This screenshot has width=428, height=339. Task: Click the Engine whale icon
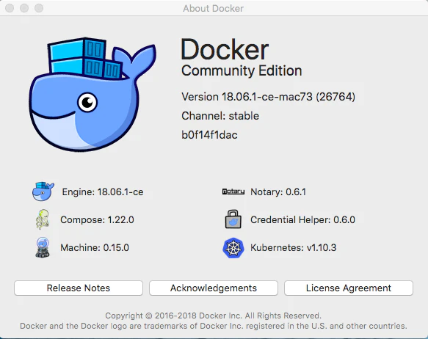tap(43, 192)
